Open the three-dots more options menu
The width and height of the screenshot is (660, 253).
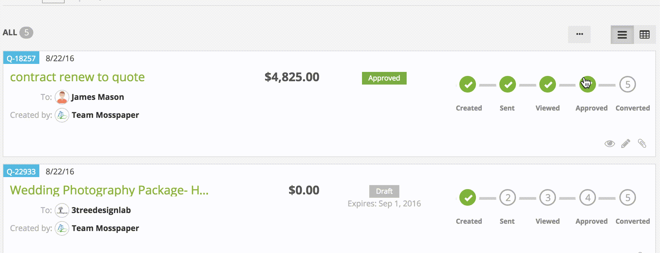click(579, 34)
